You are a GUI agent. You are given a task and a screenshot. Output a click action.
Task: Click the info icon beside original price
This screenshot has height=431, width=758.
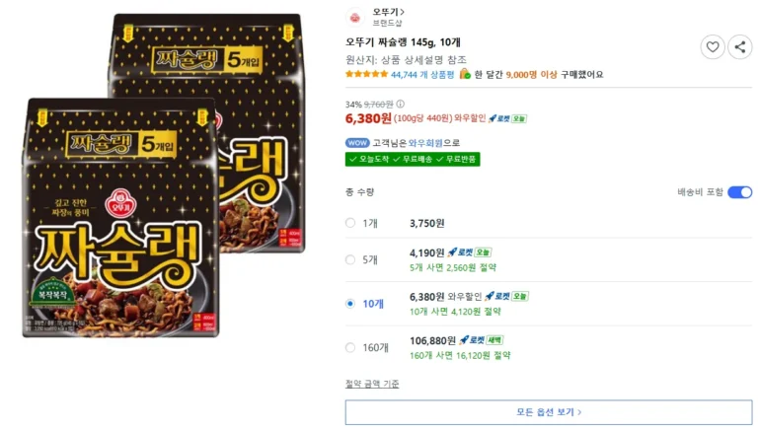click(x=401, y=104)
